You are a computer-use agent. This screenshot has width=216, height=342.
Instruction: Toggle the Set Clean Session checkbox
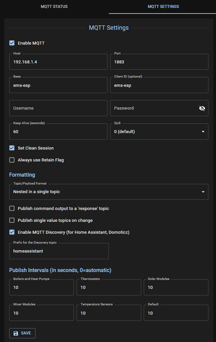[x=12, y=148]
